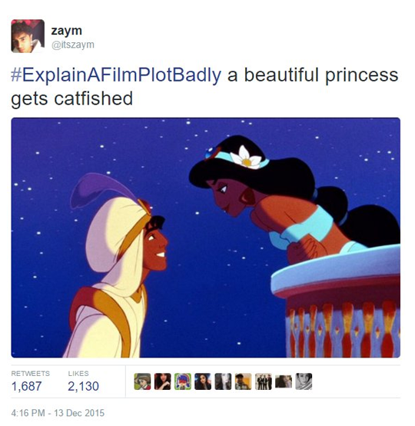This screenshot has height=426, width=415.
Task: Open first liker avatar with green cartoon hat
Action: 142,381
